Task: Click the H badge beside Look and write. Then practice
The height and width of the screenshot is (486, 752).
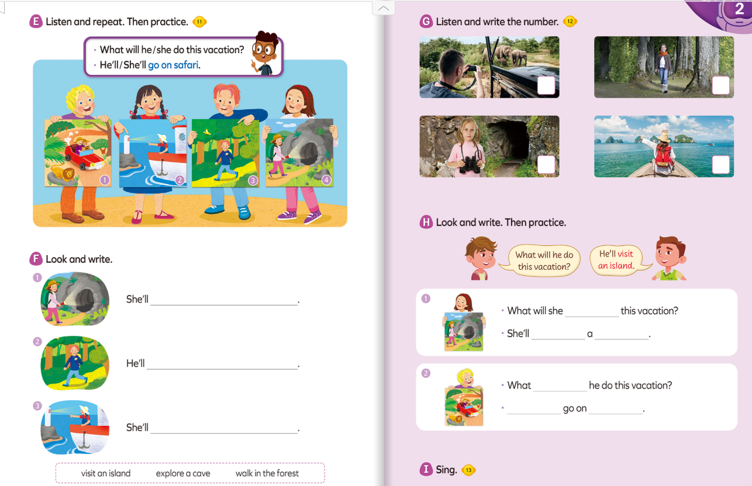Action: pos(426,223)
